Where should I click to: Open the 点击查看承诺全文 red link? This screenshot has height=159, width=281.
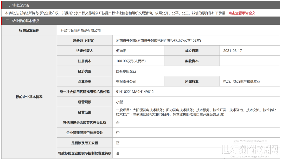click(x=242, y=13)
